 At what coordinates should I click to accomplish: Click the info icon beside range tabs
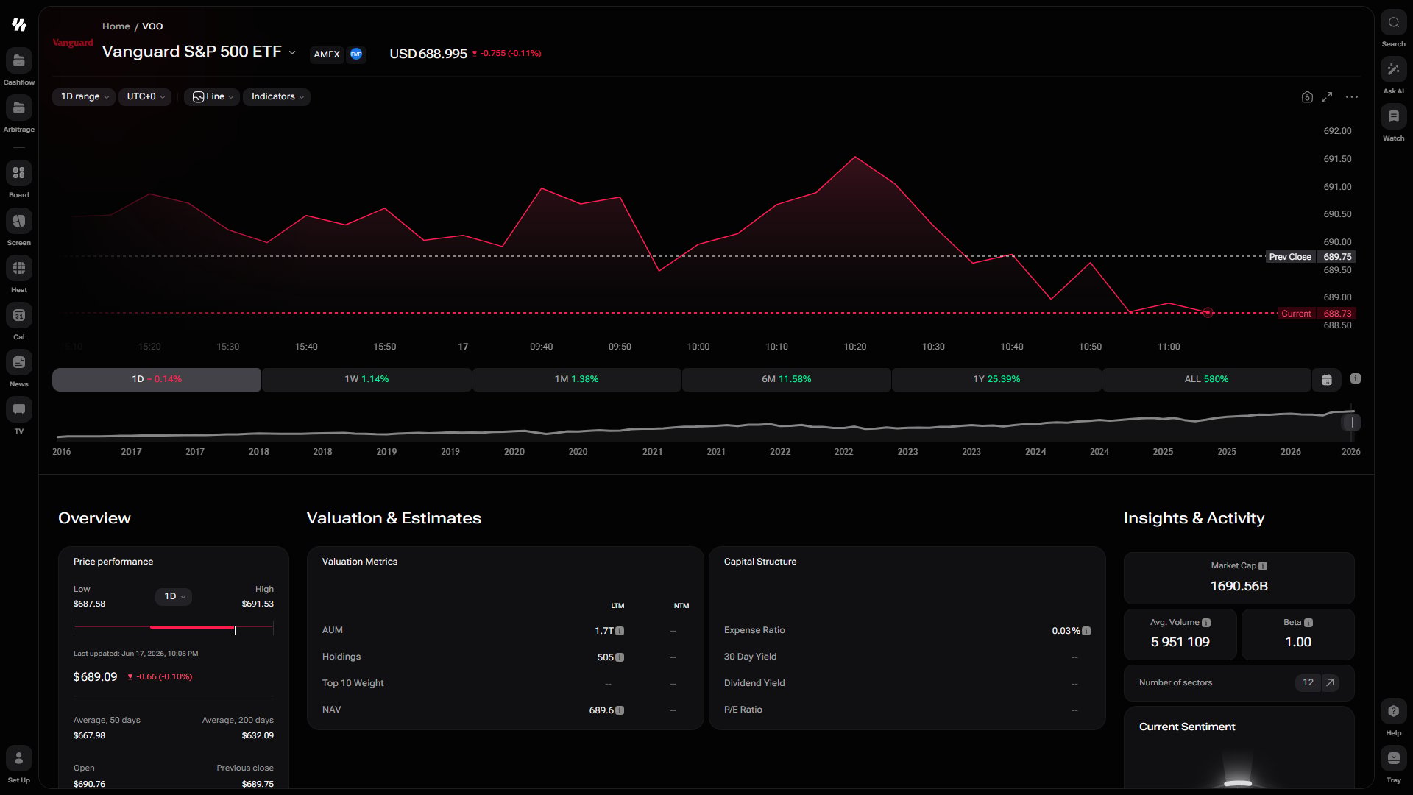point(1356,378)
